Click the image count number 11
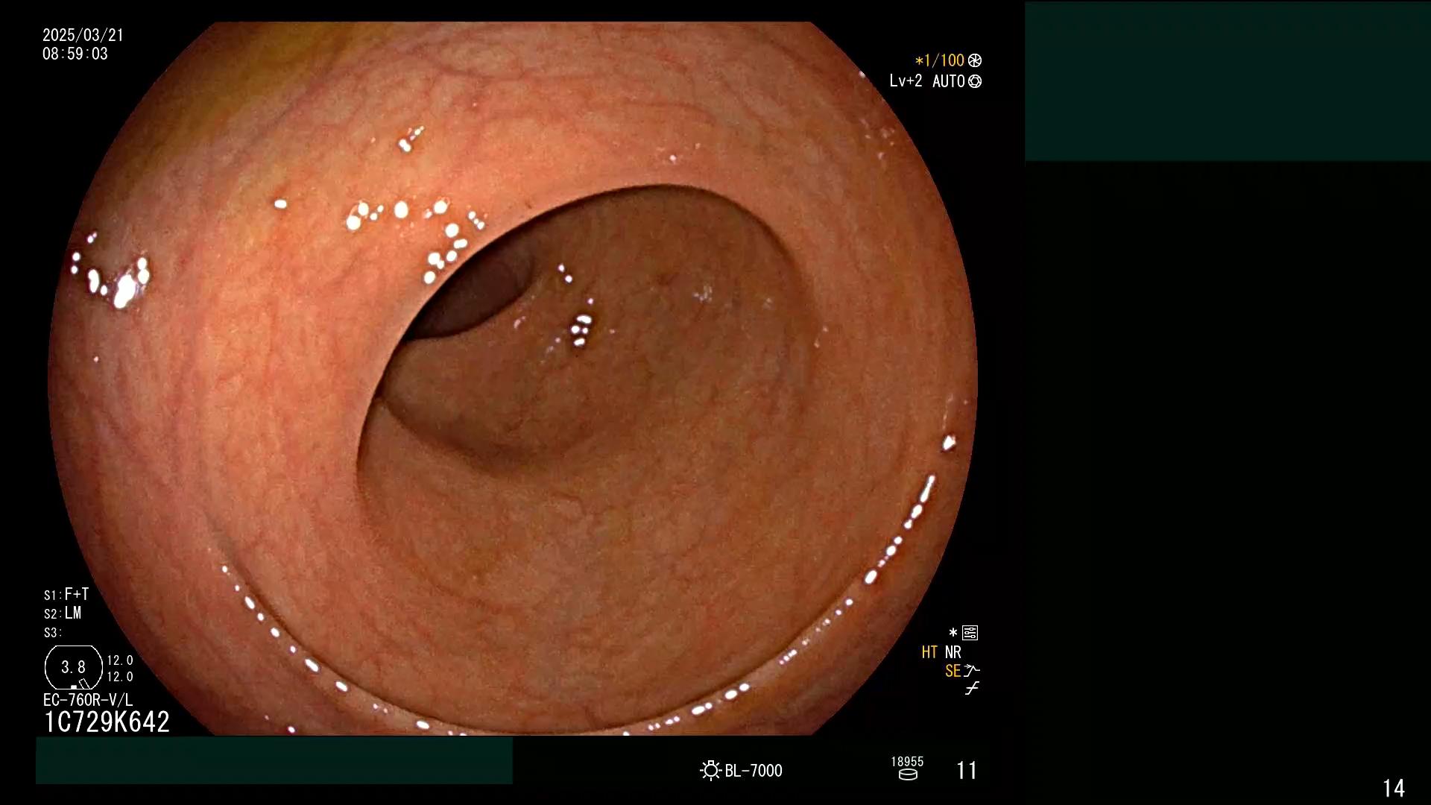 (967, 770)
